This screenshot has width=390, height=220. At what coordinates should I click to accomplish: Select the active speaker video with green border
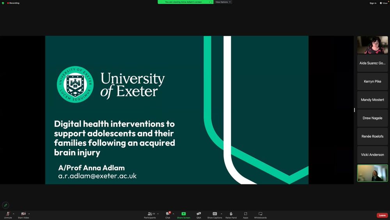[372, 173]
